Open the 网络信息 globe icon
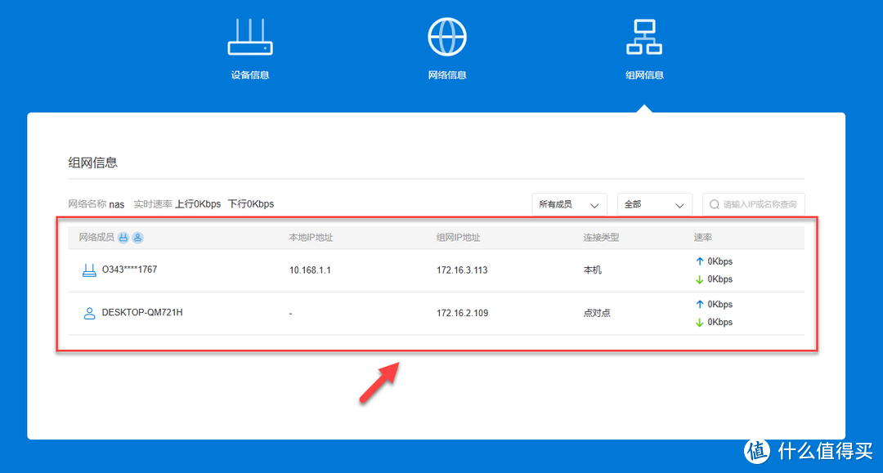The height and width of the screenshot is (473, 883). tap(447, 38)
